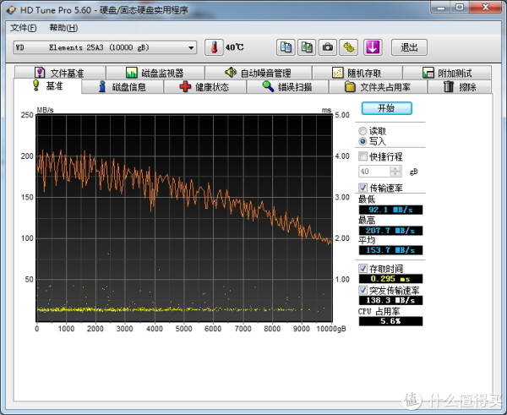The width and height of the screenshot is (507, 415).
Task: Toggle the 传输速率 checkbox
Action: click(x=363, y=188)
